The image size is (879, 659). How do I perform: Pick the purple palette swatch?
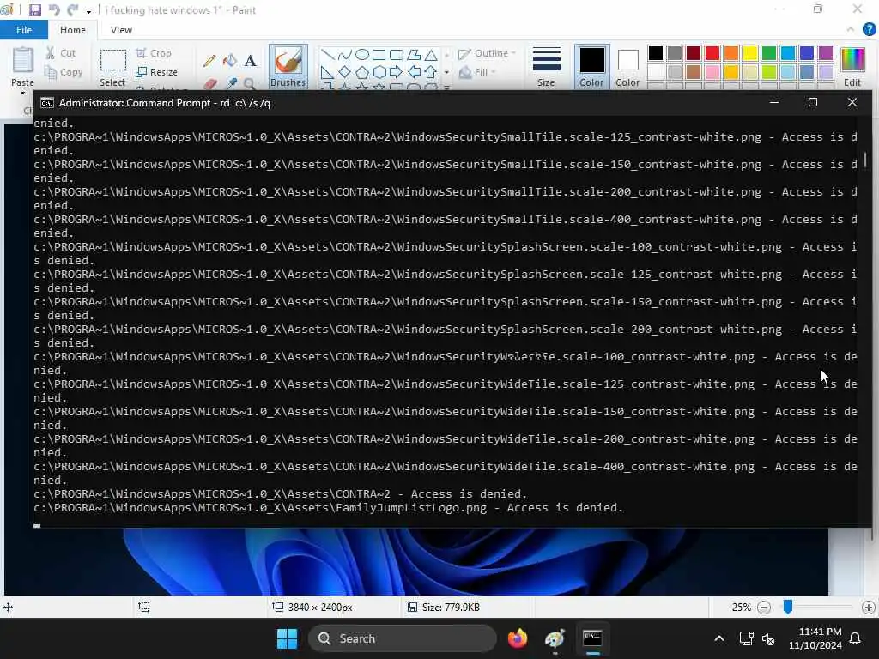point(825,52)
